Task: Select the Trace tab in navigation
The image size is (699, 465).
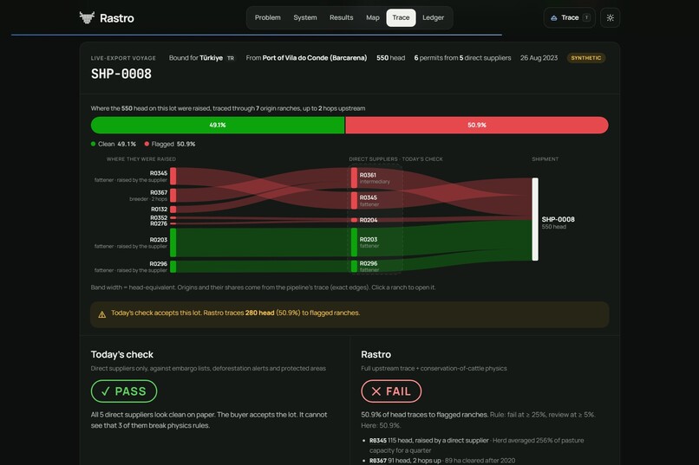Action: pos(401,18)
